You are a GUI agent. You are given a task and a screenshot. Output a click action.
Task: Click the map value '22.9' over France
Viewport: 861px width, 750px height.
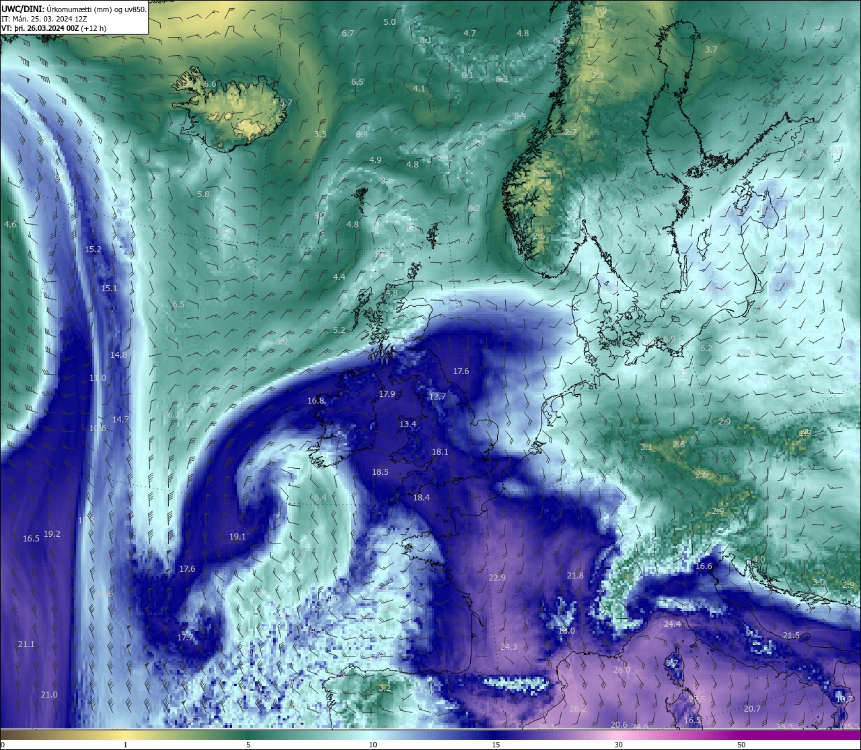pyautogui.click(x=497, y=577)
